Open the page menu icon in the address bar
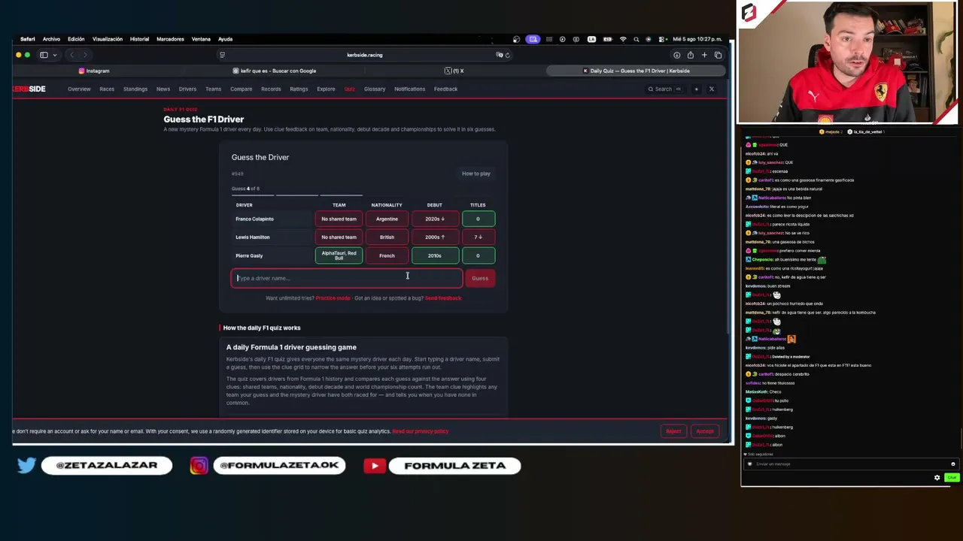 click(x=222, y=55)
